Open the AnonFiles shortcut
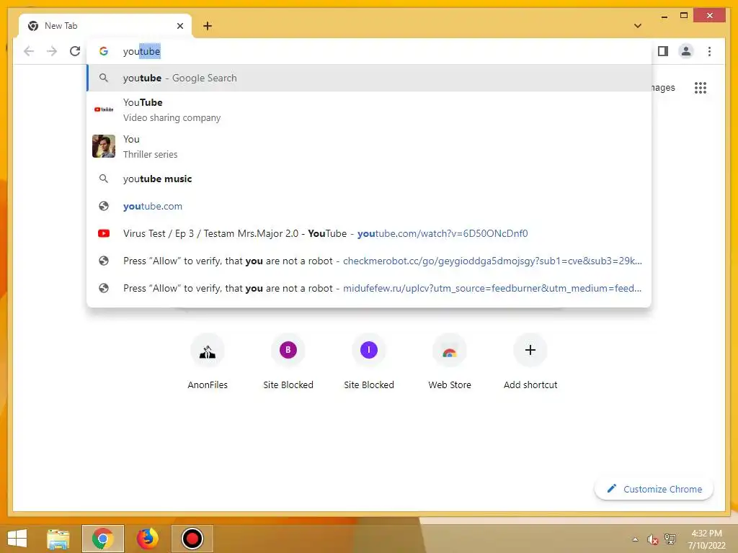The width and height of the screenshot is (738, 553). click(208, 362)
